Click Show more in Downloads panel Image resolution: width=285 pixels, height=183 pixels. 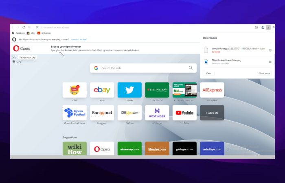pos(264,73)
